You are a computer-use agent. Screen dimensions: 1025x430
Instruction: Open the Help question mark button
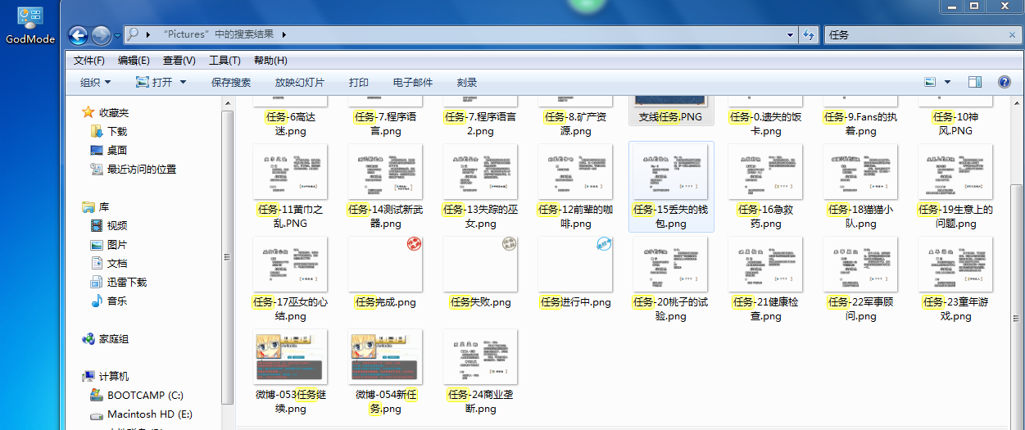pyautogui.click(x=1004, y=82)
